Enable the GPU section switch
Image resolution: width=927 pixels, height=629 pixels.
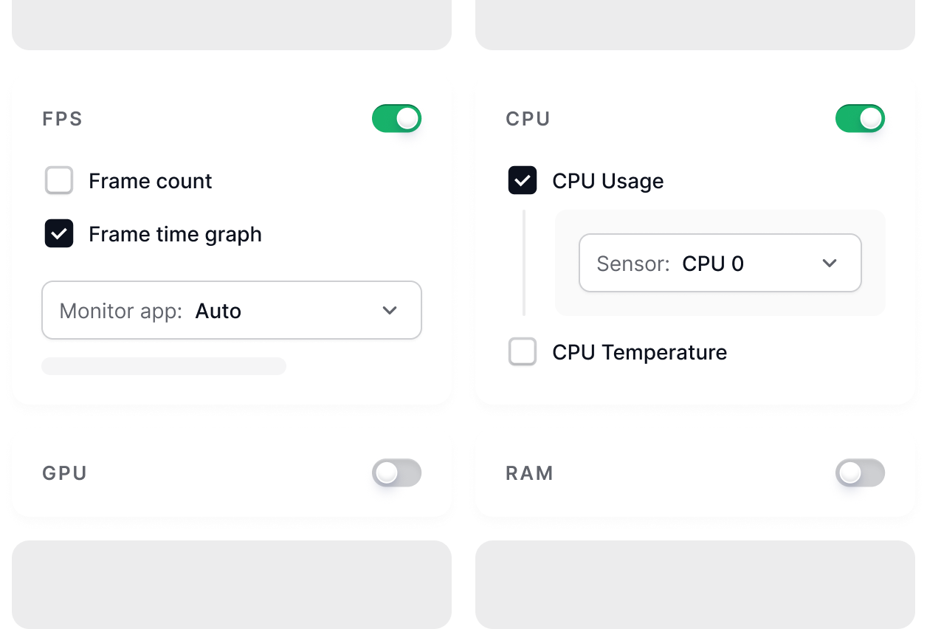coord(396,472)
